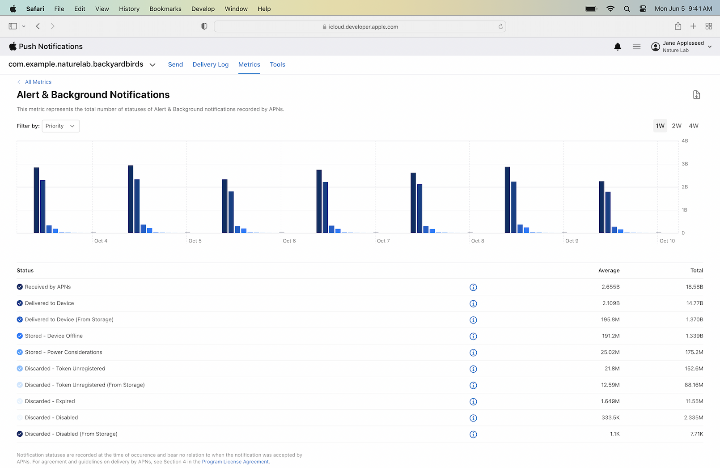Uncheck Delivered to Device status

tap(20, 303)
